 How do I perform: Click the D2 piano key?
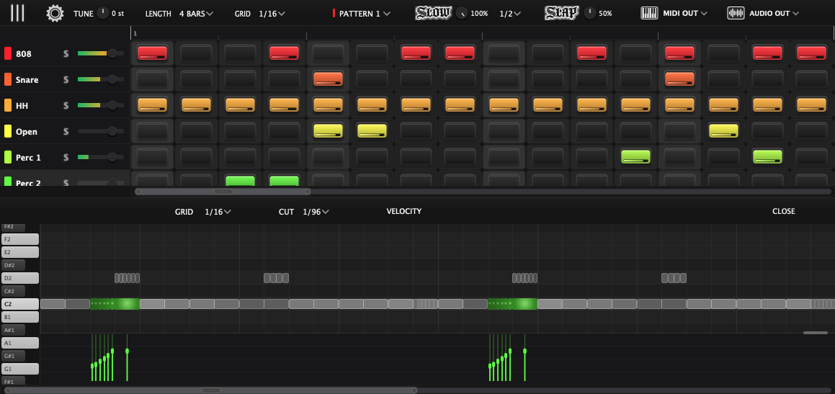(19, 278)
